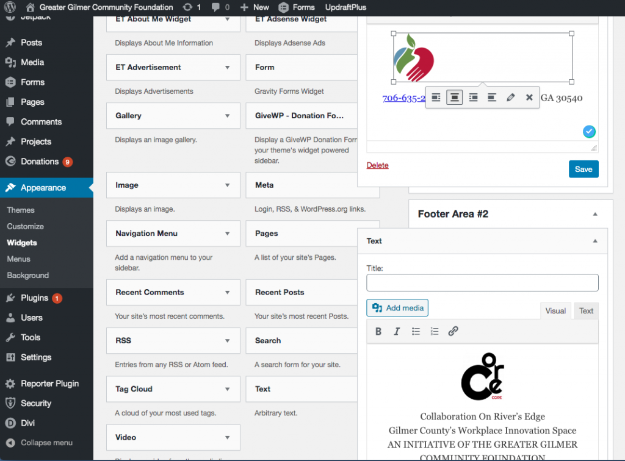Click the Title input field
This screenshot has height=461, width=625.
482,283
